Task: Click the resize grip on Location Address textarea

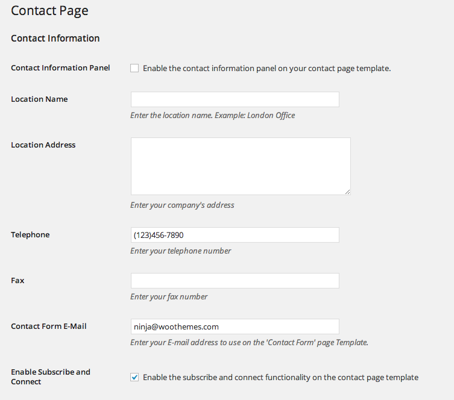Action: coord(347,192)
